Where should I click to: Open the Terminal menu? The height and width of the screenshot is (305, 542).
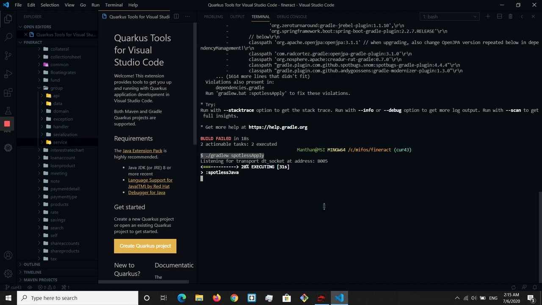[x=114, y=5]
